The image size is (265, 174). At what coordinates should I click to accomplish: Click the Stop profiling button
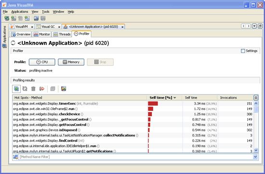click(x=100, y=62)
